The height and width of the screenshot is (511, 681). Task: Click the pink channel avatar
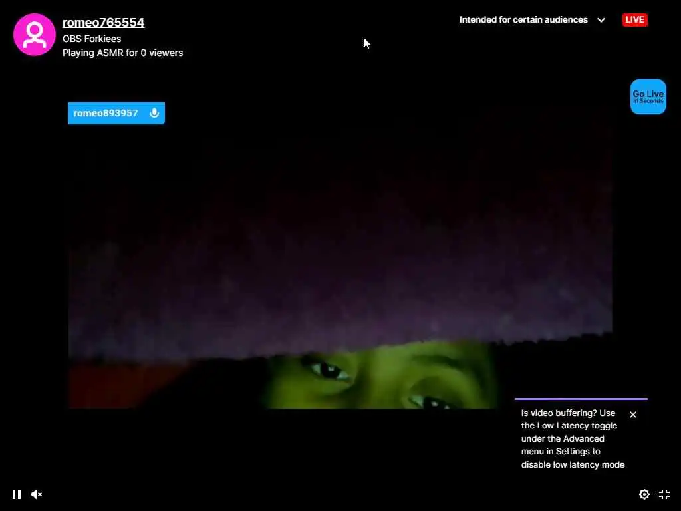coord(35,35)
